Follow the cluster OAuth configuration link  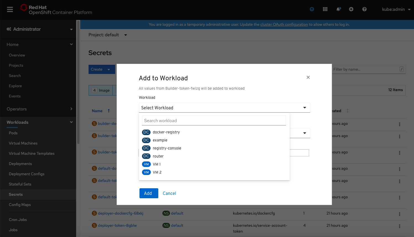coord(284,24)
